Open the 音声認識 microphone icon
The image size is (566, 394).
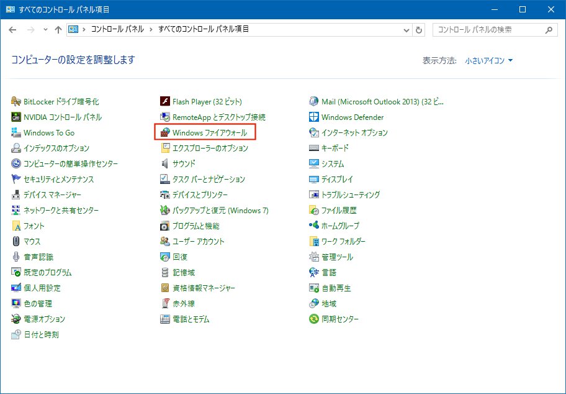coord(16,257)
